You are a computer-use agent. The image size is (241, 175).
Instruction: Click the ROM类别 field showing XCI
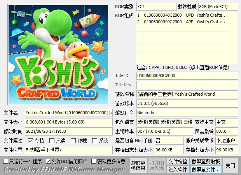click(156, 7)
